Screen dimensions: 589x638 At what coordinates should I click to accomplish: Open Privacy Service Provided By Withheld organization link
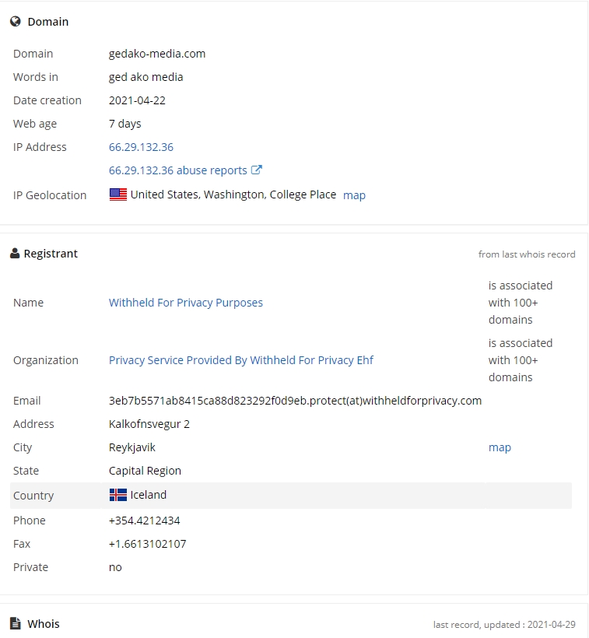click(240, 360)
